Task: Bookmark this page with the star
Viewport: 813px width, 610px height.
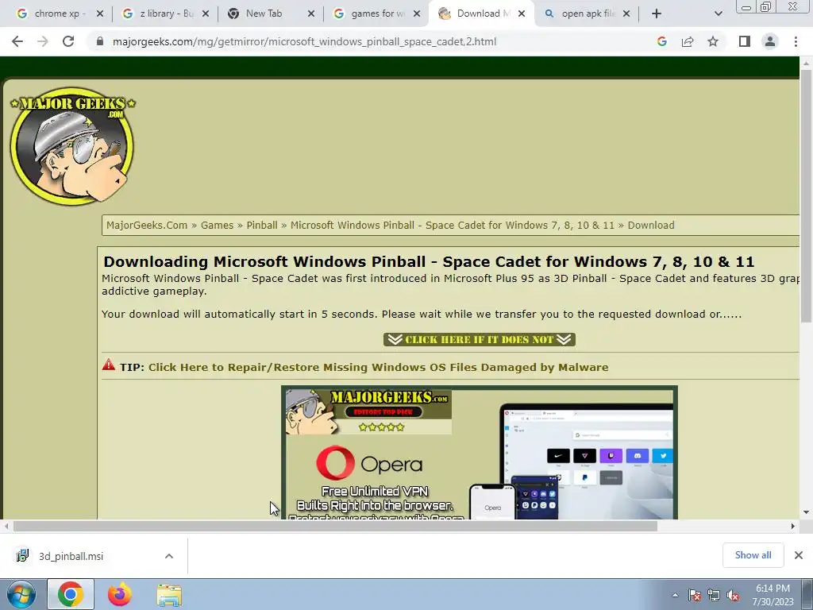Action: [x=713, y=41]
